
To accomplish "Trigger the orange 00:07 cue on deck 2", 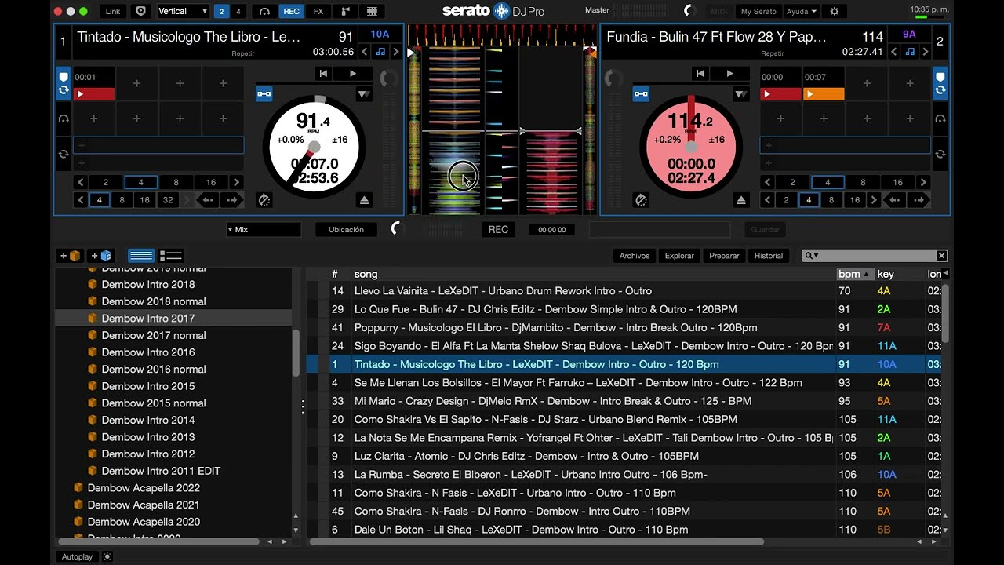I will point(824,93).
